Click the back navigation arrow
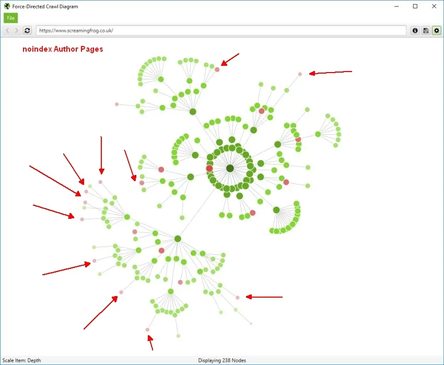The width and height of the screenshot is (444, 365). click(x=7, y=30)
